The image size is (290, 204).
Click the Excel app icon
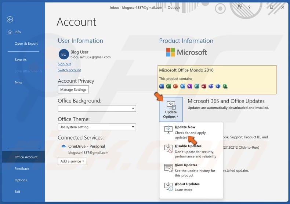click(168, 86)
